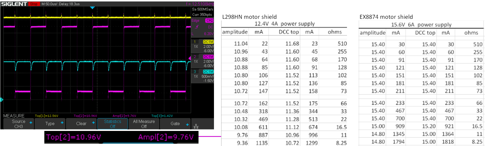Select the M 50.0us/ timebase readout
Viewport: 486px width, 146px height.
[49, 4]
